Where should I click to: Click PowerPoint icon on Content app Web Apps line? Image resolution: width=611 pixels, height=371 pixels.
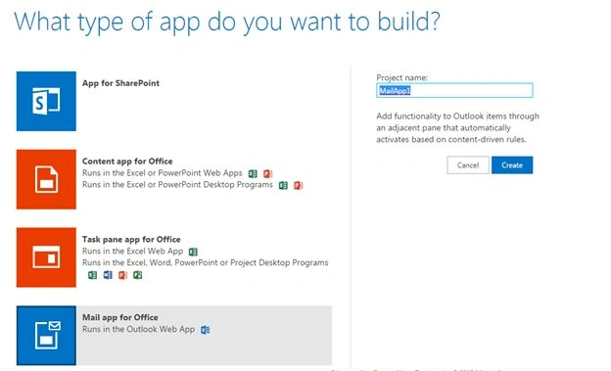(267, 174)
